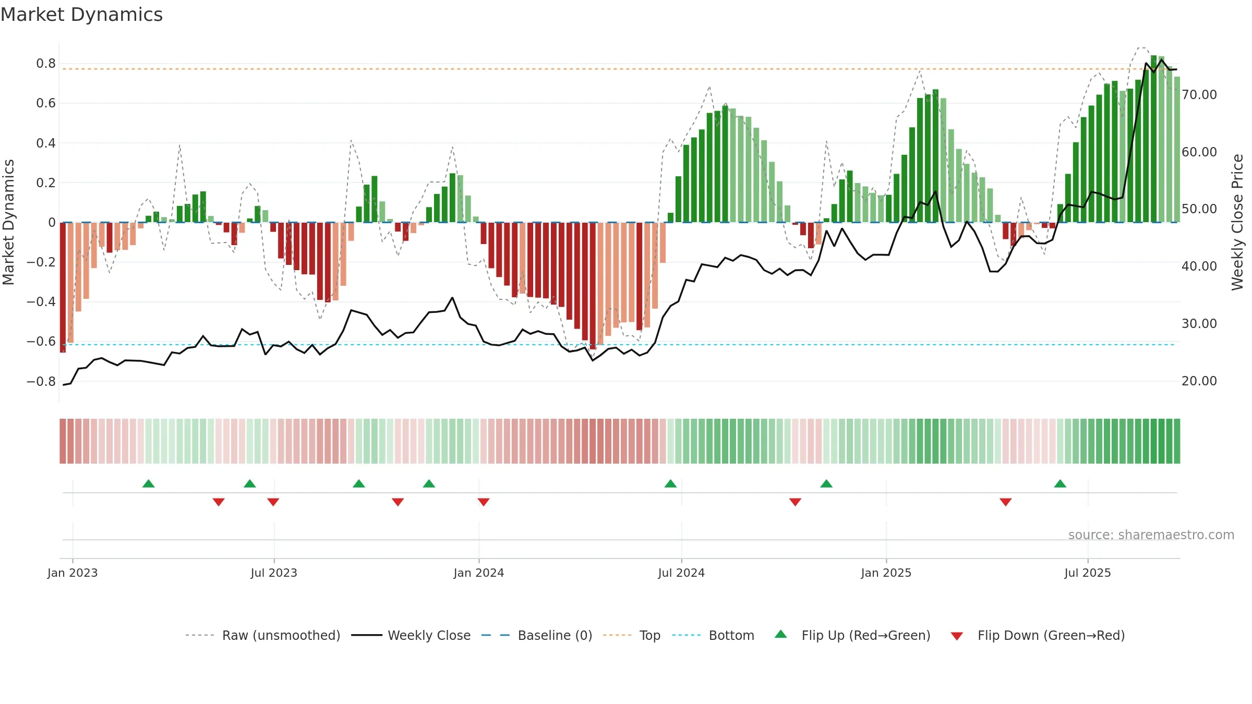Viewport: 1252px width, 704px height.
Task: Toggle the Raw (unsmoothed) legend entry
Action: (x=262, y=636)
